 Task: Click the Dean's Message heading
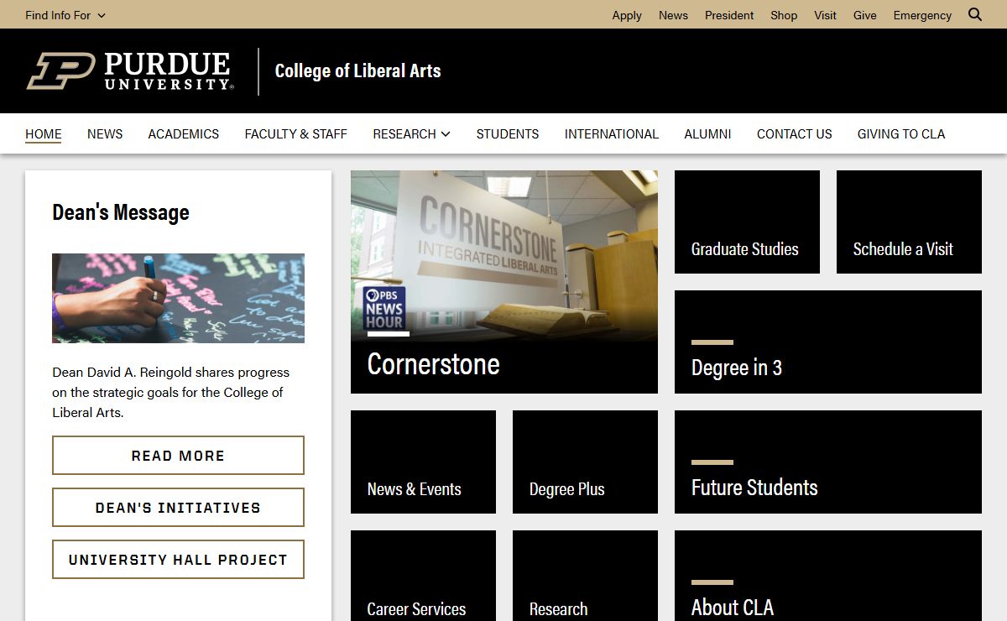121,212
